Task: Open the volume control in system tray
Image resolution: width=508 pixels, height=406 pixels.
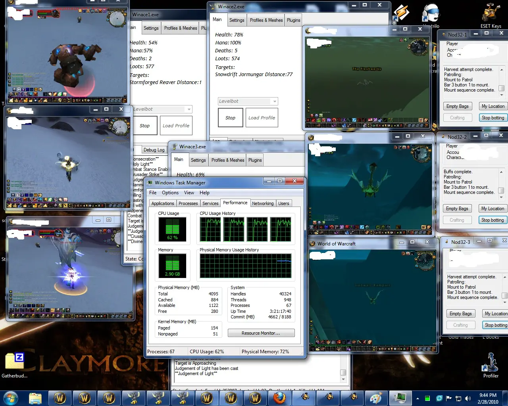Action: point(468,398)
